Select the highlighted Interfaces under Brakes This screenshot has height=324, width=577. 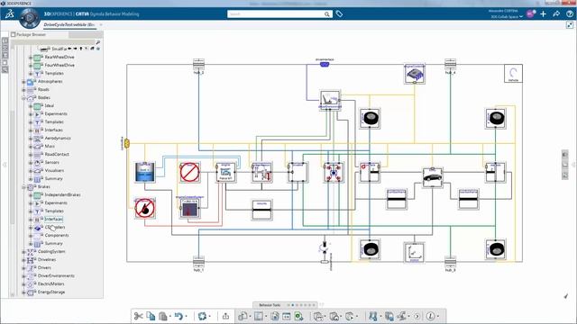click(x=54, y=219)
